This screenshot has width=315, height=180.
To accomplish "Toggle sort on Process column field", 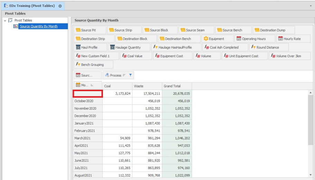I will click(x=124, y=75).
